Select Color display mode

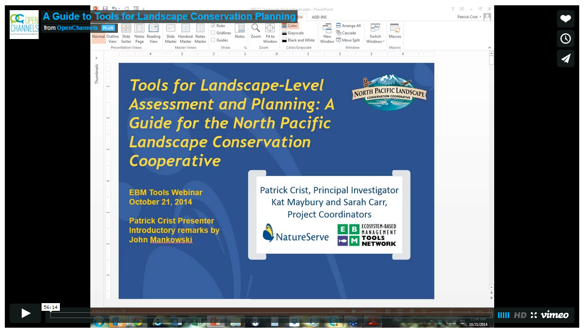[x=290, y=26]
